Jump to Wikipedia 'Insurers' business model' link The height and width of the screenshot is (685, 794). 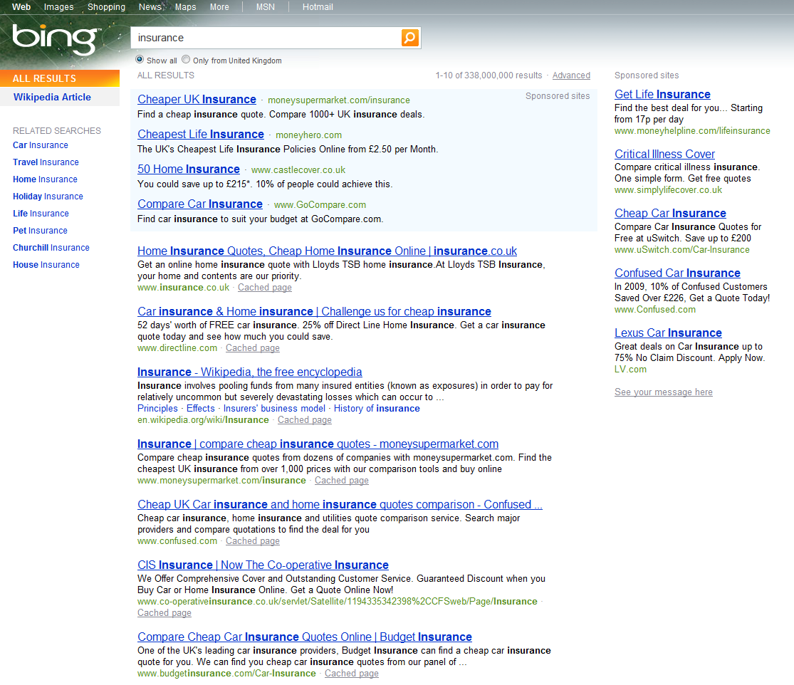pos(274,409)
